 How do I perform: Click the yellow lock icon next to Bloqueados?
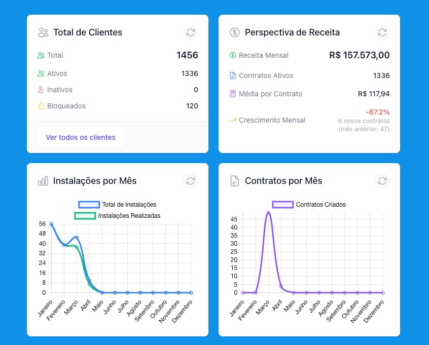point(41,106)
